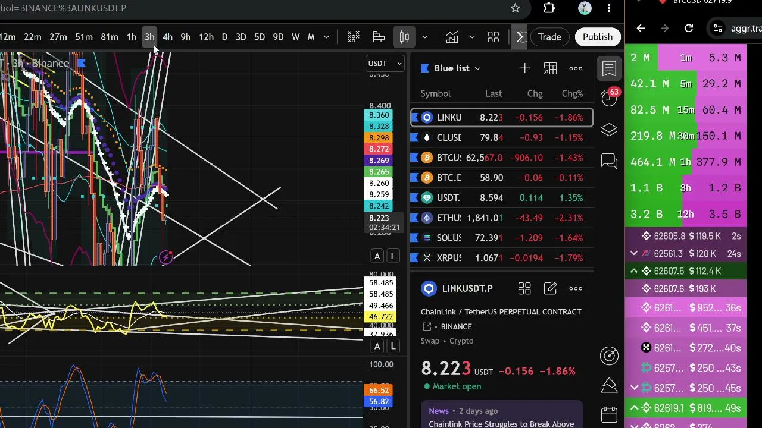Select the W weekly timeframe
This screenshot has width=762, height=428.
click(295, 37)
